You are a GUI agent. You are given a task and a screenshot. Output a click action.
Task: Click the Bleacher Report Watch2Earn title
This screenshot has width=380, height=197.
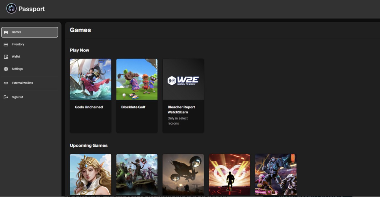181,110
